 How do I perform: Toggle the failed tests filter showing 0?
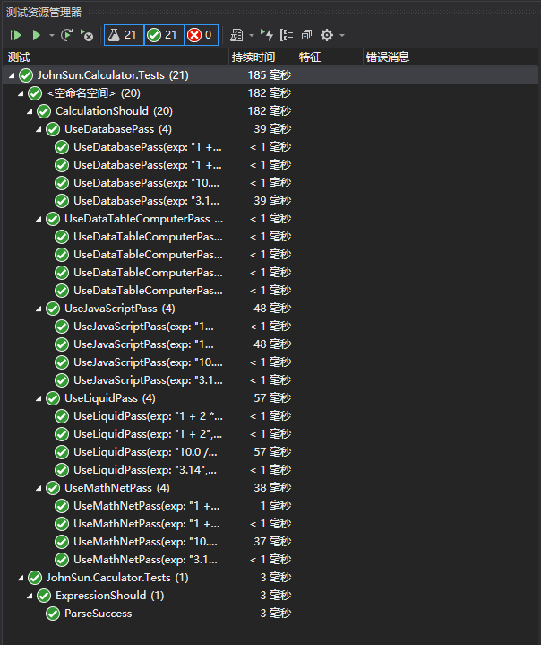[202, 35]
